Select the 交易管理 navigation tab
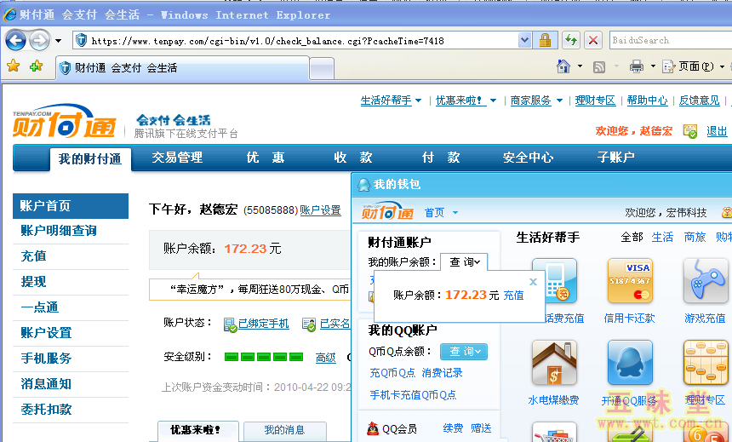The width and height of the screenshot is (732, 442). [177, 158]
